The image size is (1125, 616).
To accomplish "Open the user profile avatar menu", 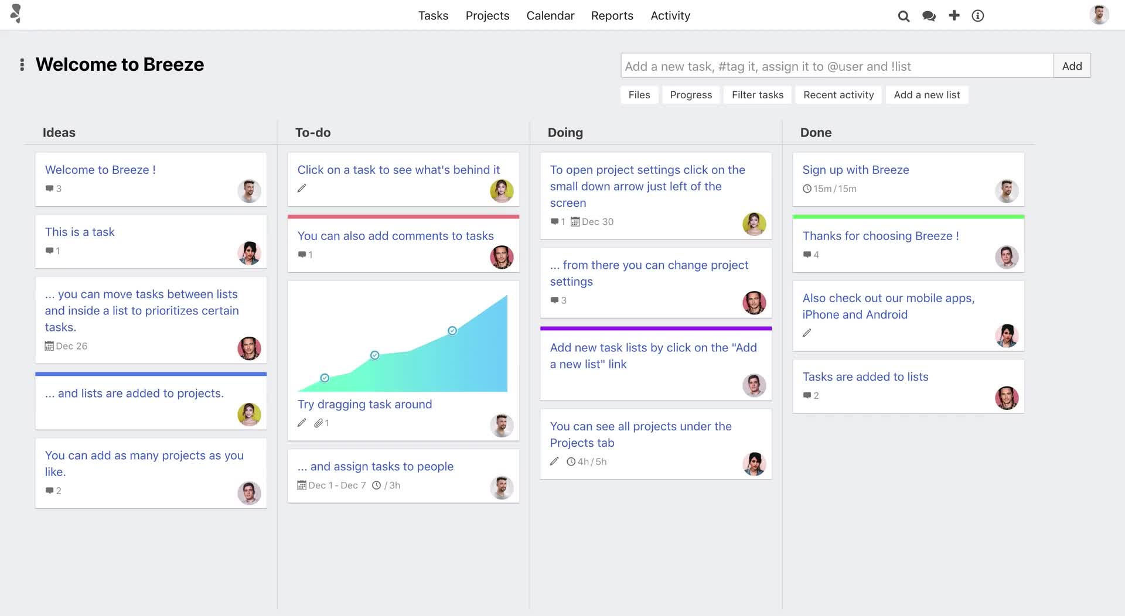I will coord(1099,15).
